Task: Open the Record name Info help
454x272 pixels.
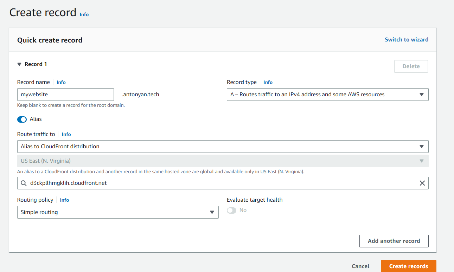Action: click(x=61, y=82)
